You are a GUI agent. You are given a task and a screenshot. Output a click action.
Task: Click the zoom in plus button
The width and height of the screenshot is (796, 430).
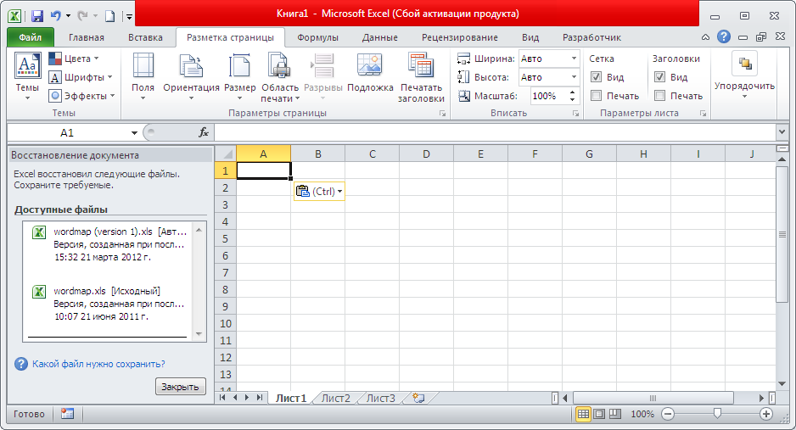(766, 414)
